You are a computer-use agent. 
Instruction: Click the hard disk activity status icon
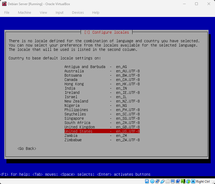[146, 181]
